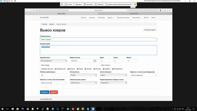The height and width of the screenshot is (111, 197).
Task: Open Редактирование товаров и услуг dropdown
Action: point(114,83)
